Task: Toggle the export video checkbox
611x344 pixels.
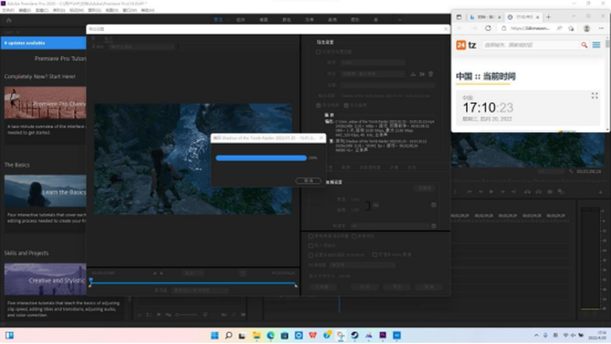Action: (318, 106)
